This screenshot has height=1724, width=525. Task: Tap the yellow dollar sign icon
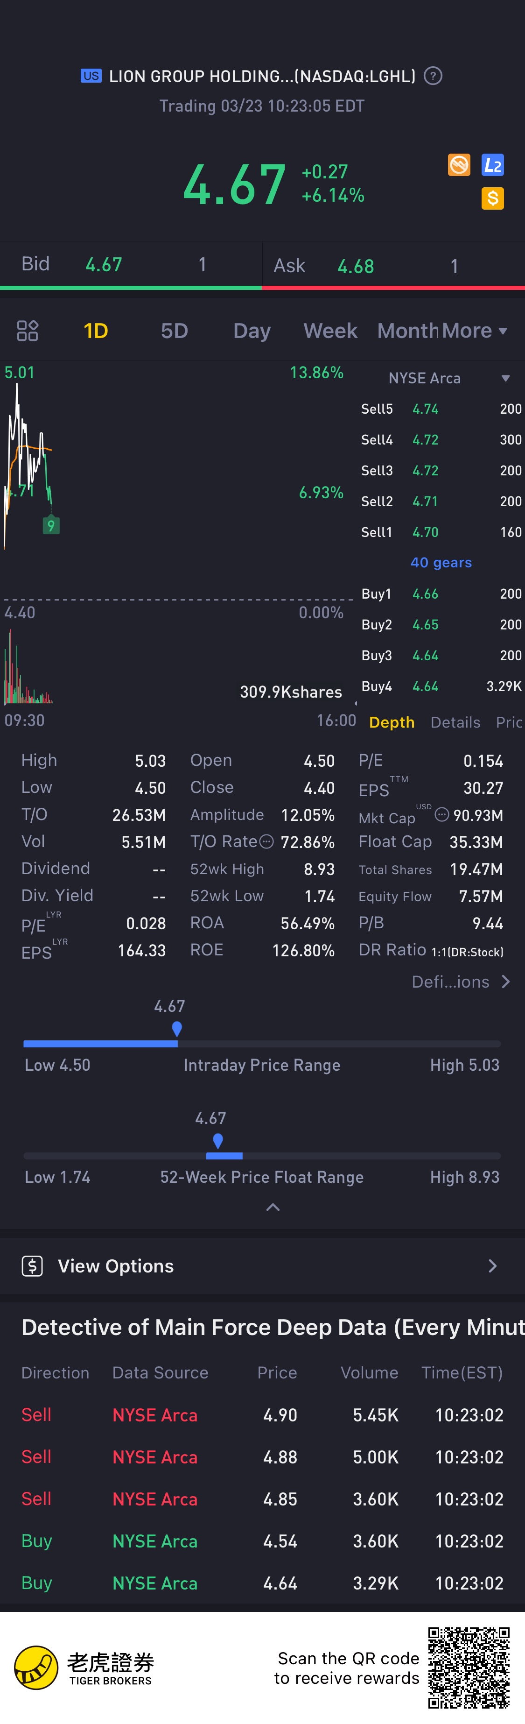coord(492,198)
